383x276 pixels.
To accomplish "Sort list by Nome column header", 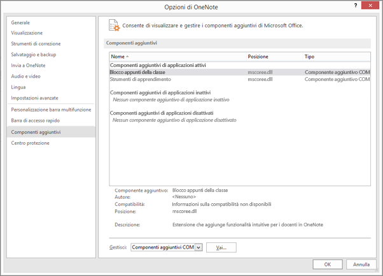I will 178,57.
